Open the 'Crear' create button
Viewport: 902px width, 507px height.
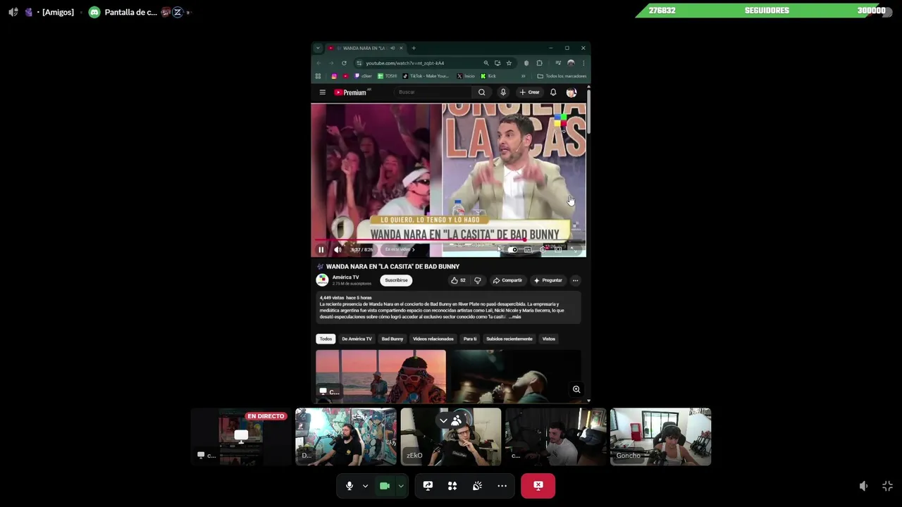point(529,92)
